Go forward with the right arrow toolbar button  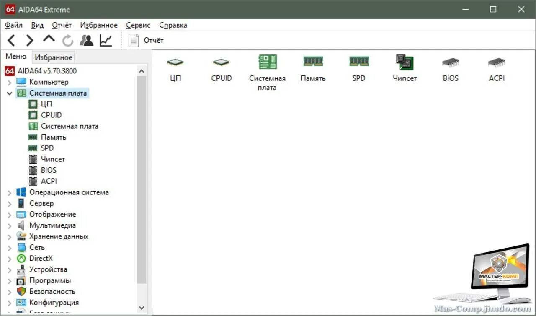30,41
